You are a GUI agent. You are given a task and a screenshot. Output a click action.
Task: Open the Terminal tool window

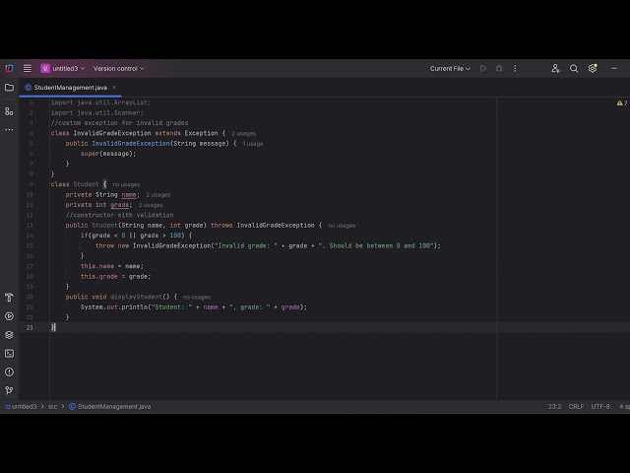pyautogui.click(x=9, y=353)
